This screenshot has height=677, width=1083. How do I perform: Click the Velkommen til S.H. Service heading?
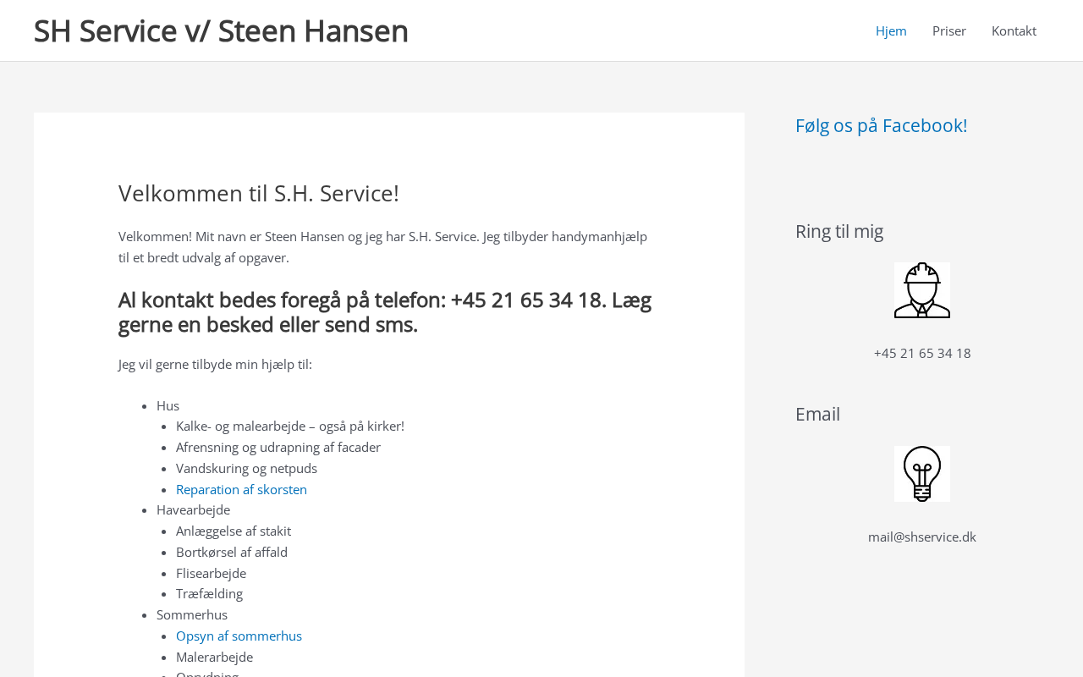[258, 193]
